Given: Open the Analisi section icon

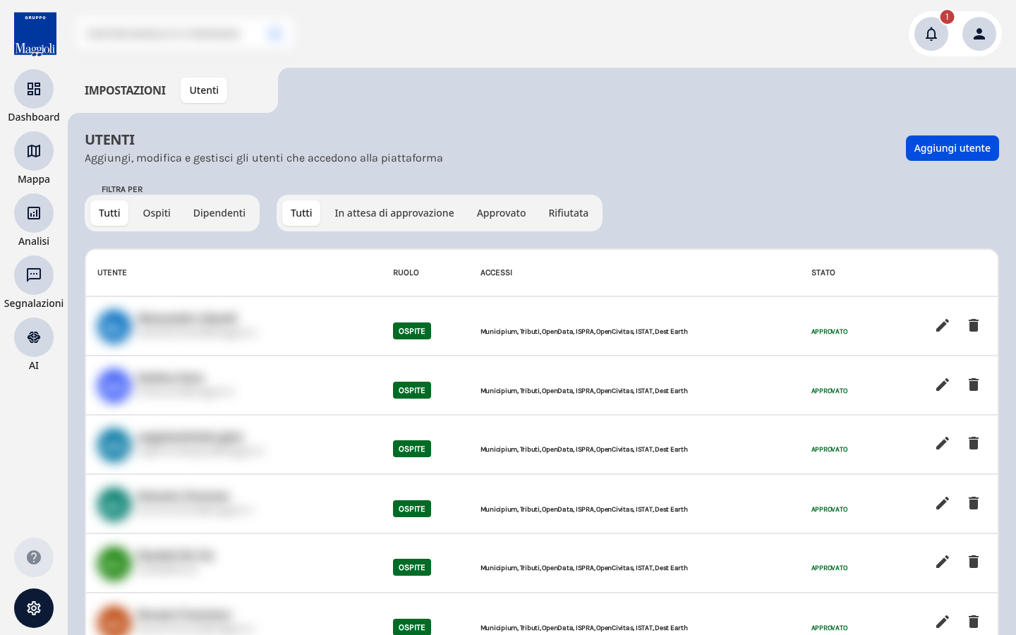Looking at the screenshot, I should coord(34,213).
